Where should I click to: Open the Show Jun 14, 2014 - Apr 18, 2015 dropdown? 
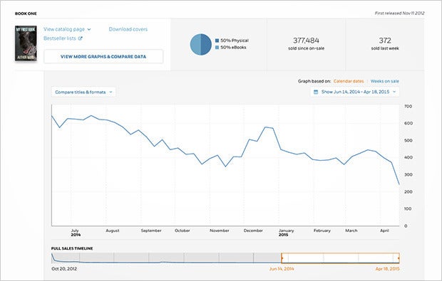point(355,92)
